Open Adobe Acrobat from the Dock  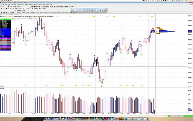point(120,119)
